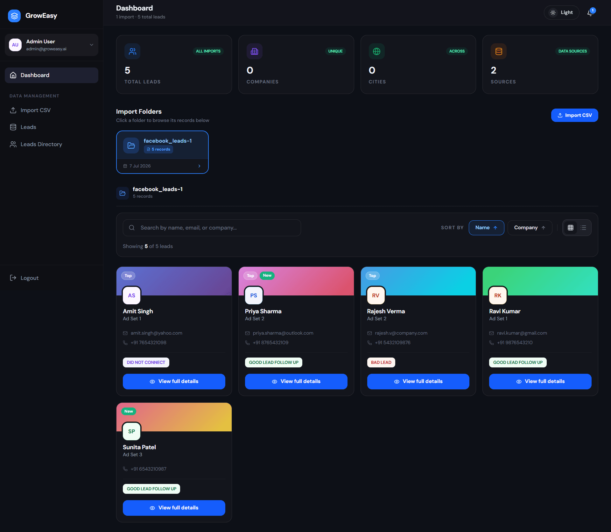View full details for Amit Singh
Viewport: 611px width, 532px height.
[174, 381]
